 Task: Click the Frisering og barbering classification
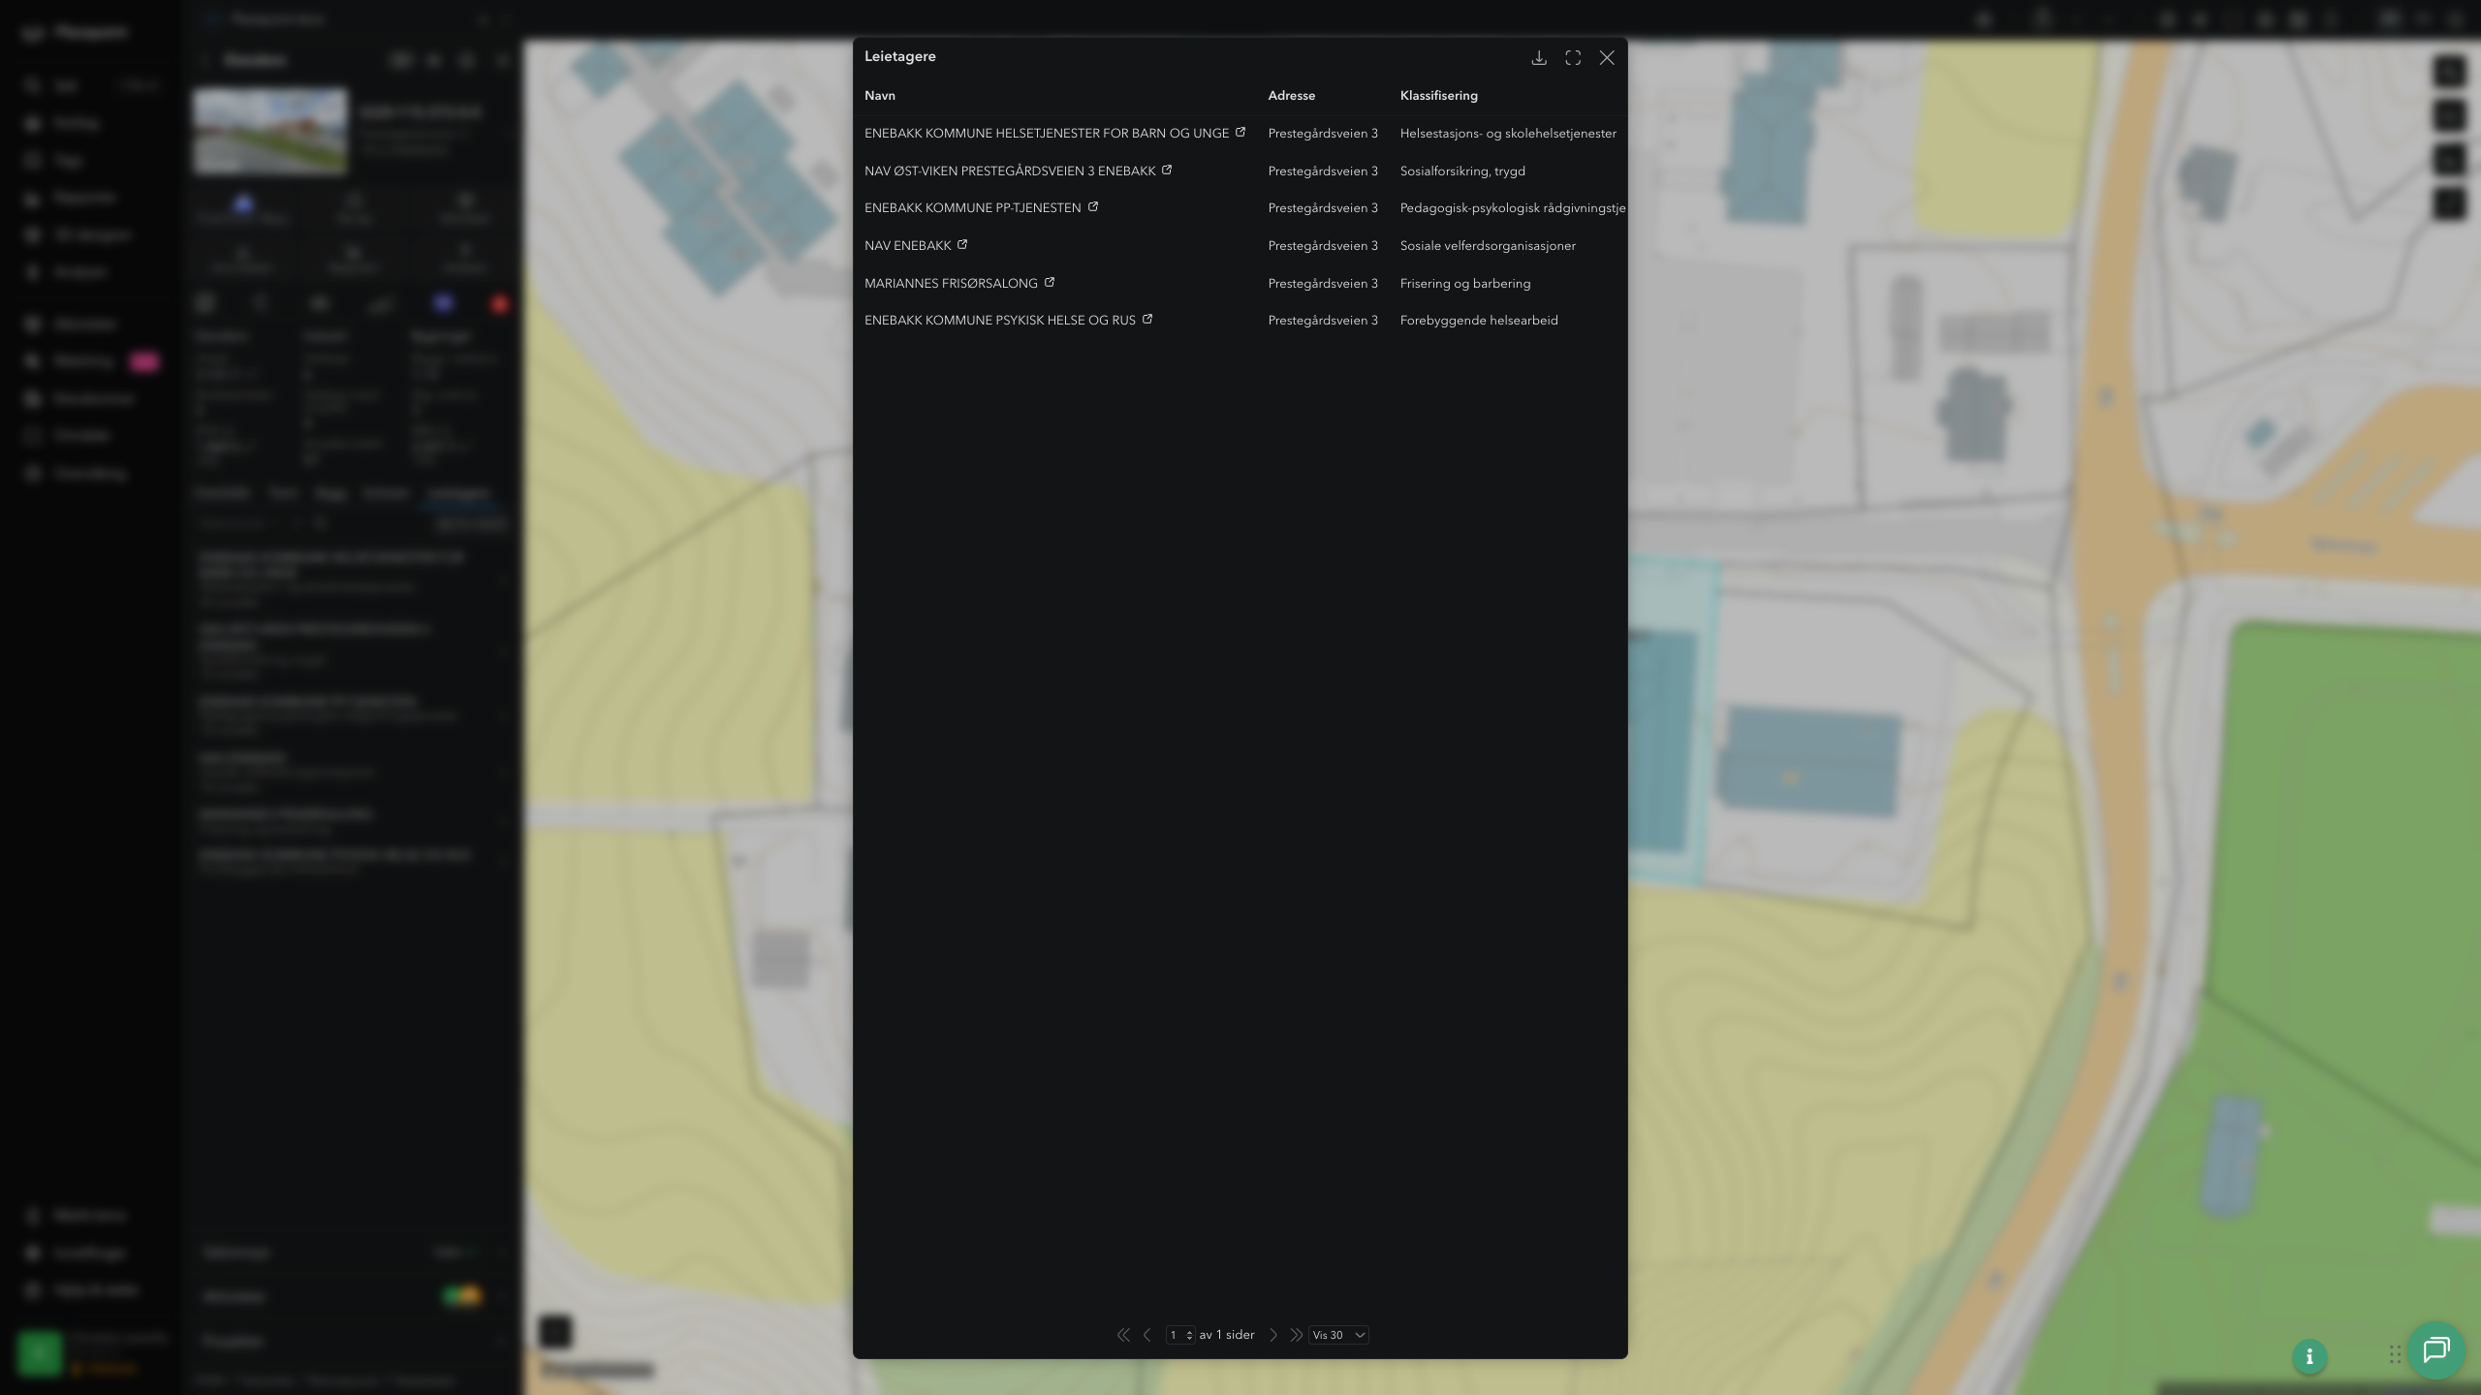click(x=1465, y=284)
